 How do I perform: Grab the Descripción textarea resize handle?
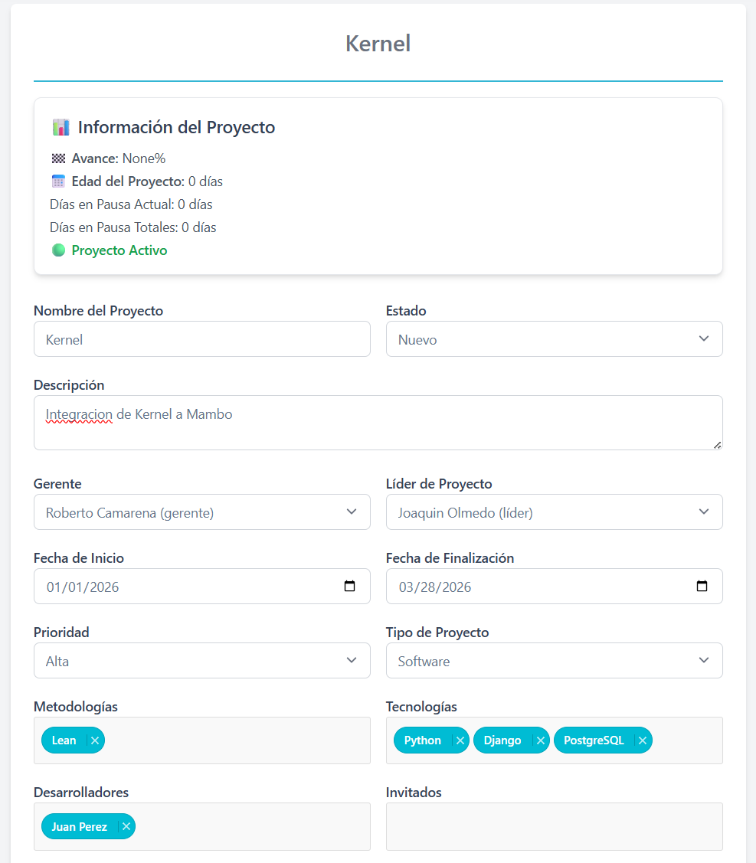[718, 445]
